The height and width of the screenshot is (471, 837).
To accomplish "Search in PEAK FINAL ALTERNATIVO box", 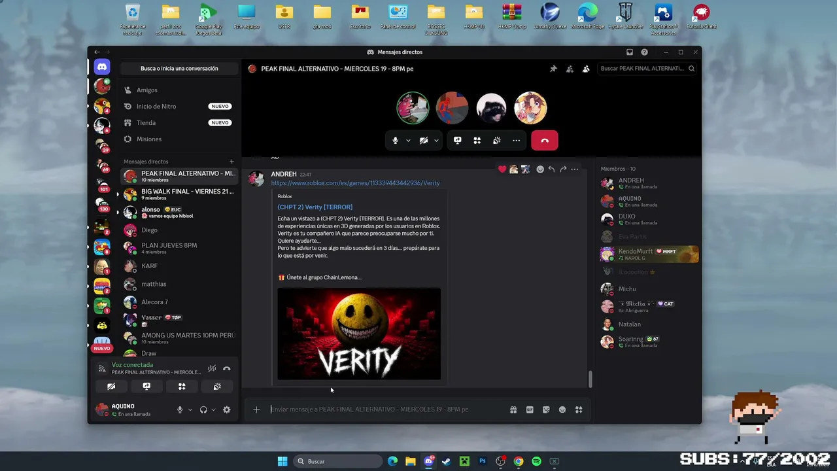I will point(647,69).
